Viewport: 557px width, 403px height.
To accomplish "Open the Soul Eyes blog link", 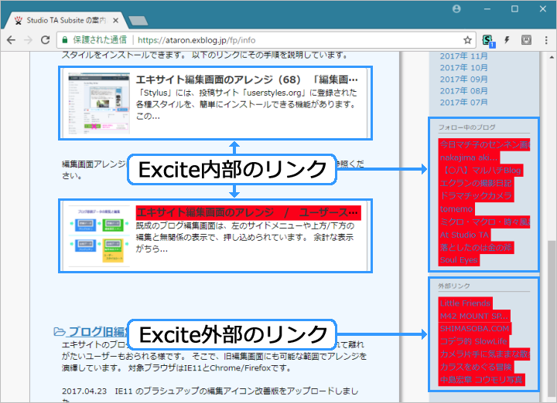I will pyautogui.click(x=459, y=260).
